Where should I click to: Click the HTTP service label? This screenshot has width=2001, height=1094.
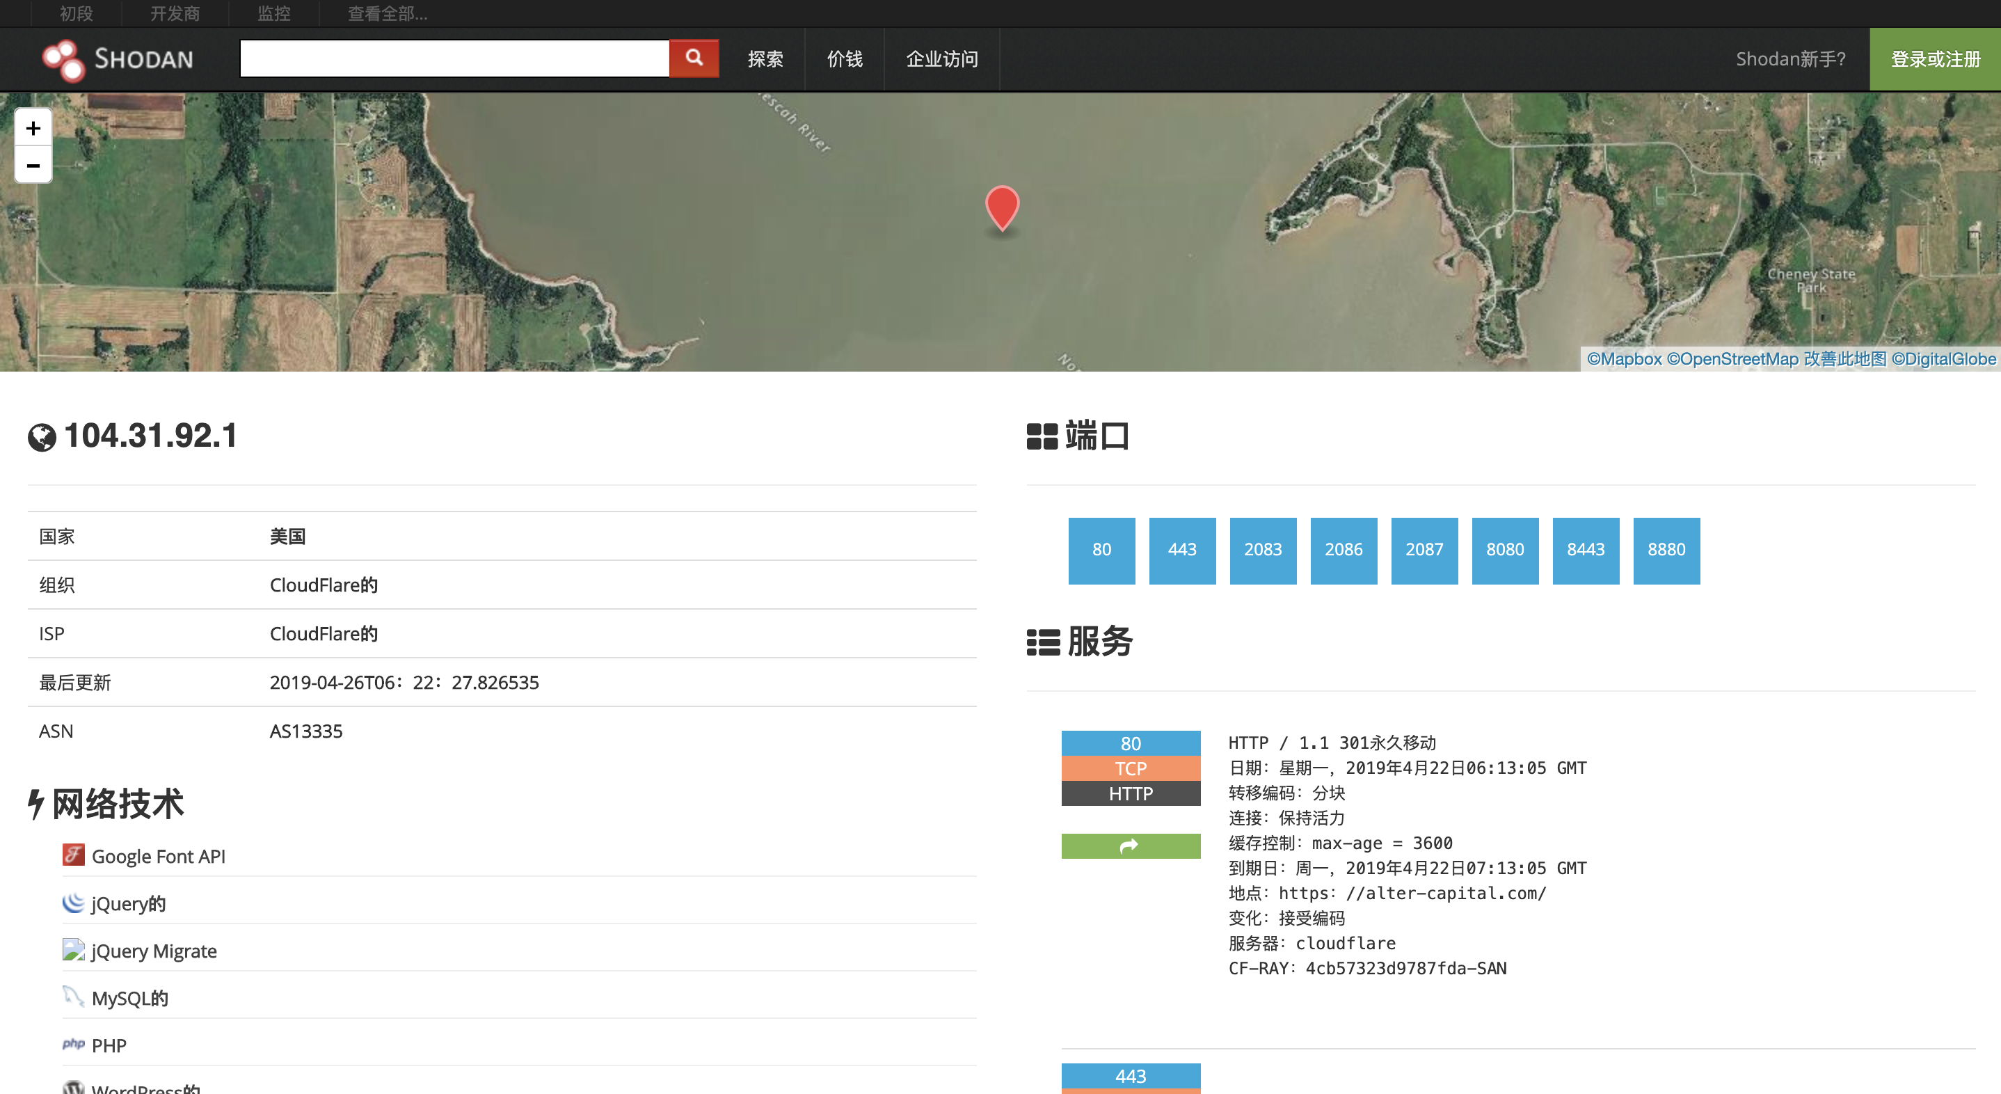pyautogui.click(x=1131, y=793)
